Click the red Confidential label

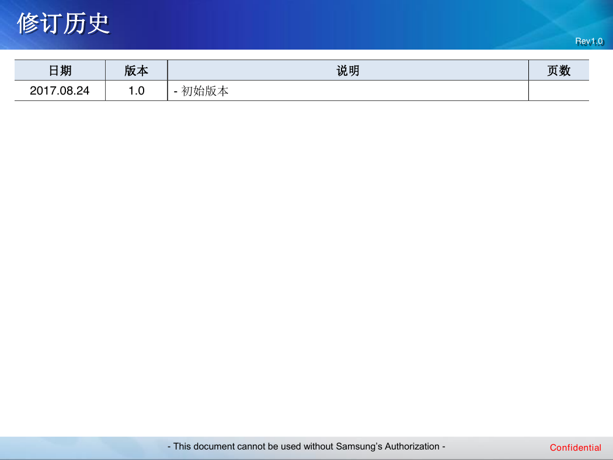(576, 448)
